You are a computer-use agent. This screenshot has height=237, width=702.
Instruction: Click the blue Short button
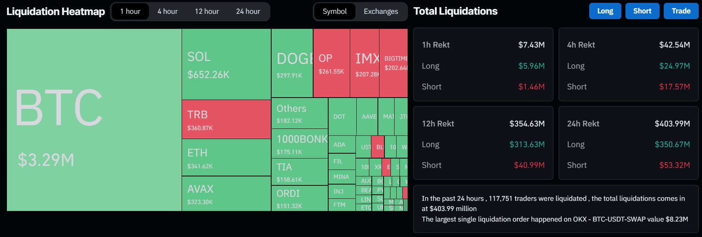(x=642, y=11)
